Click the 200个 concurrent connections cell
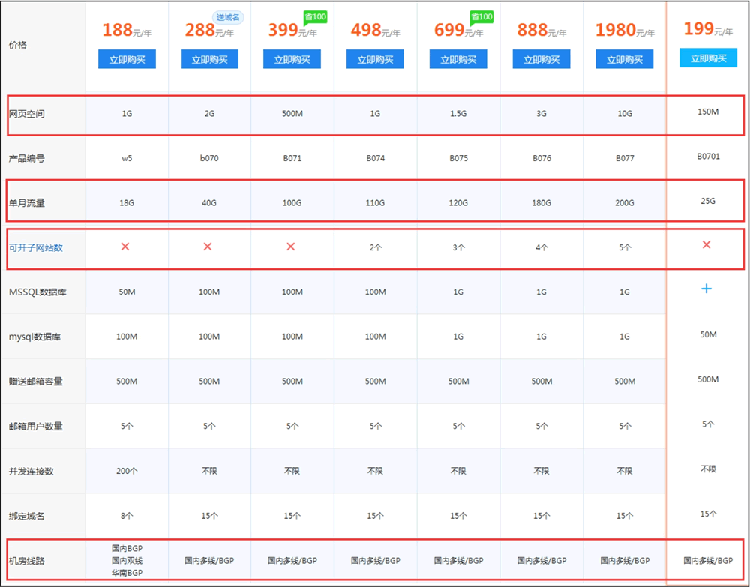750x587 pixels. point(127,472)
